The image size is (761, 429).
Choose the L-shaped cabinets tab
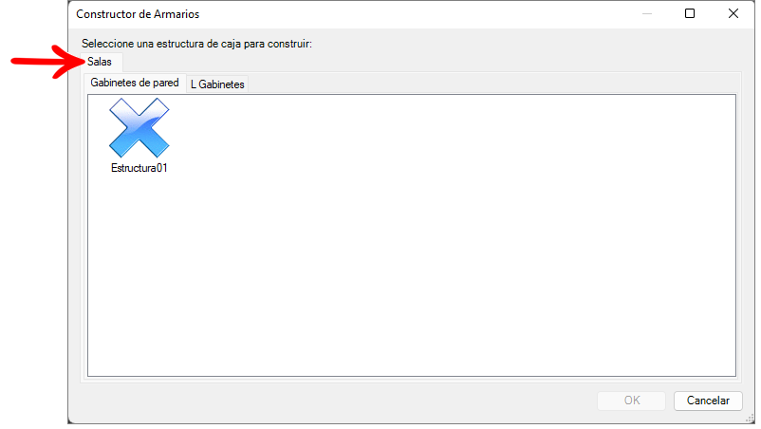tap(217, 84)
